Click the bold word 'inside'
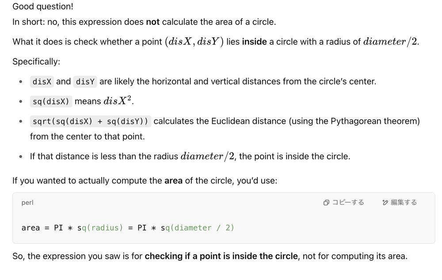The height and width of the screenshot is (280, 442). (254, 42)
